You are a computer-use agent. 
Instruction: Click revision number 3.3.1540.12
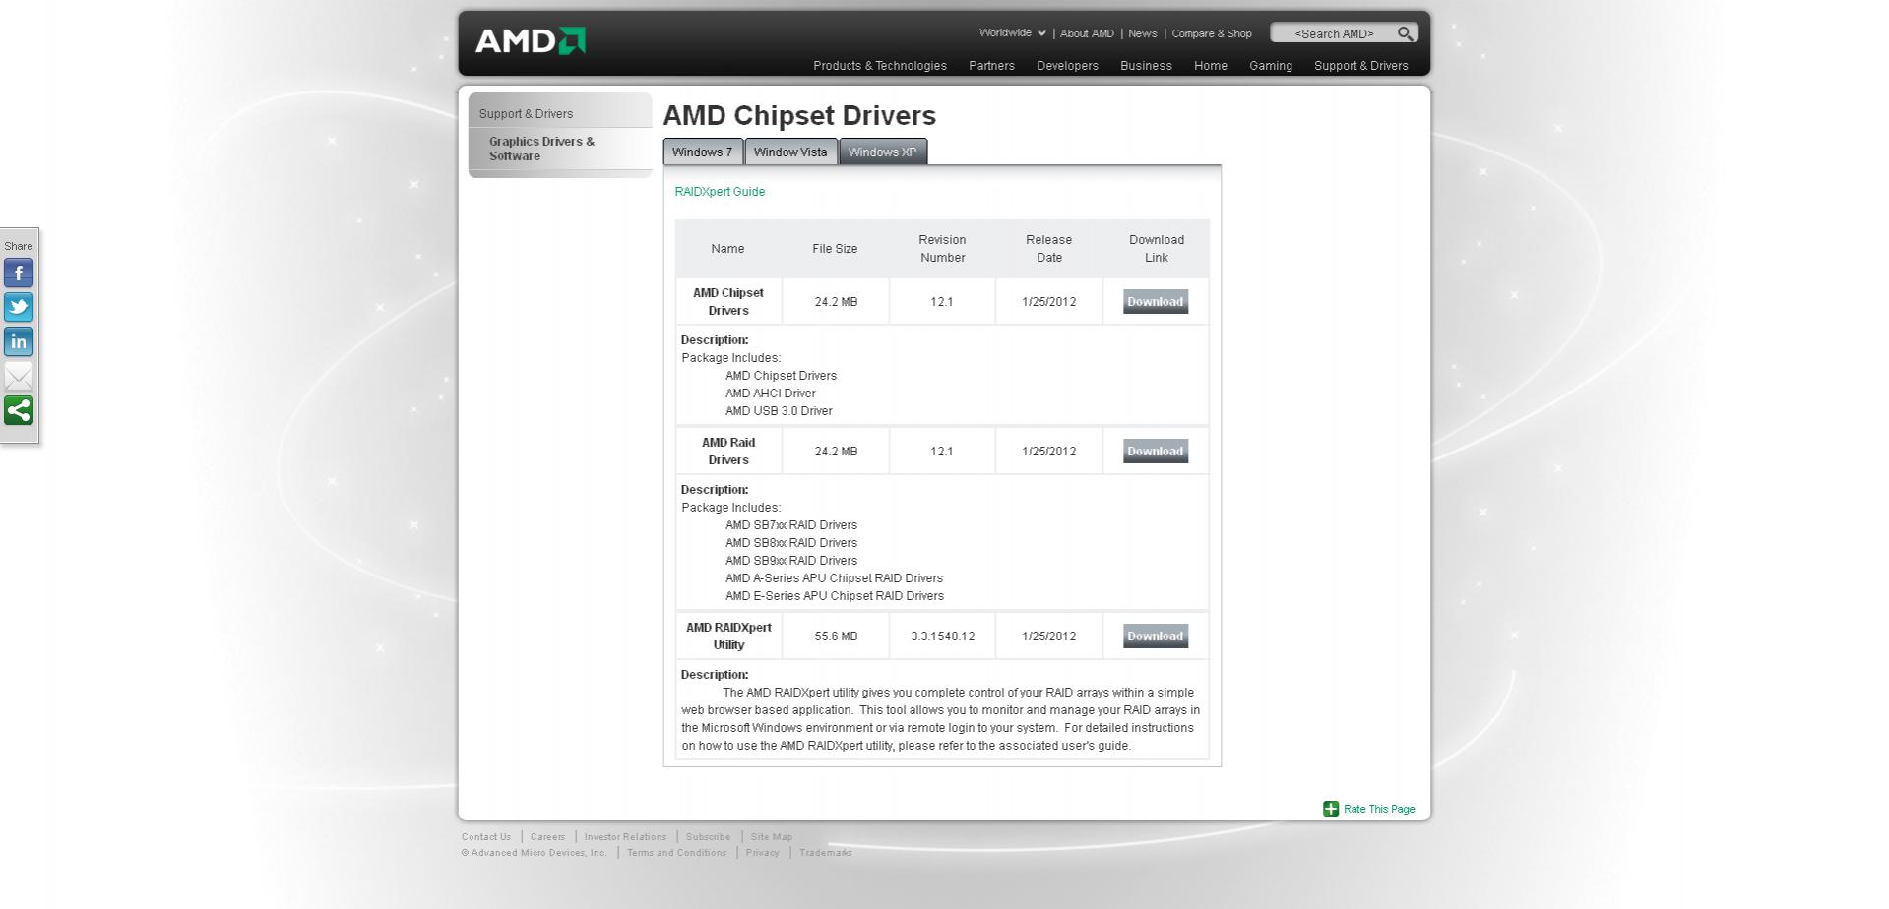(x=942, y=636)
